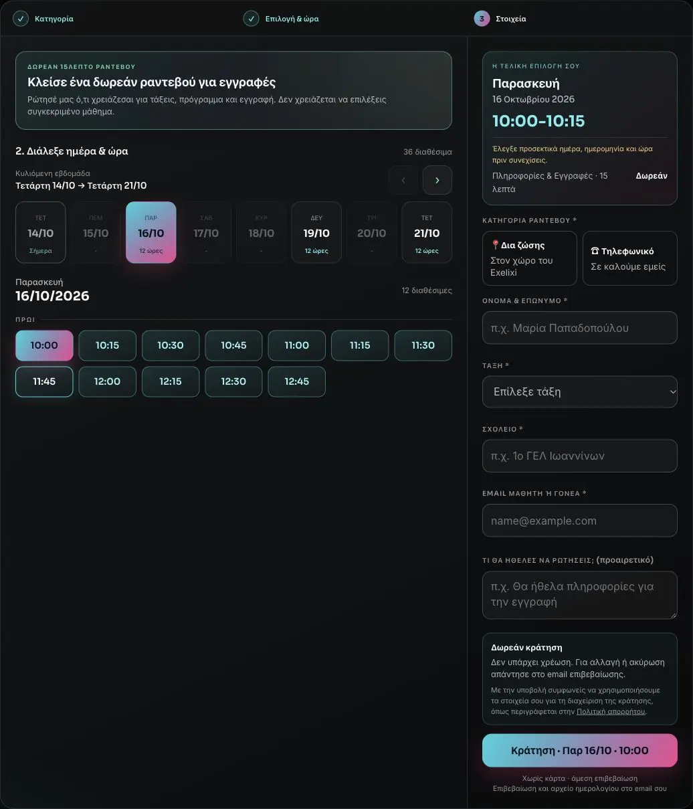
Task: Pick the 12:00 time slot
Action: (107, 381)
